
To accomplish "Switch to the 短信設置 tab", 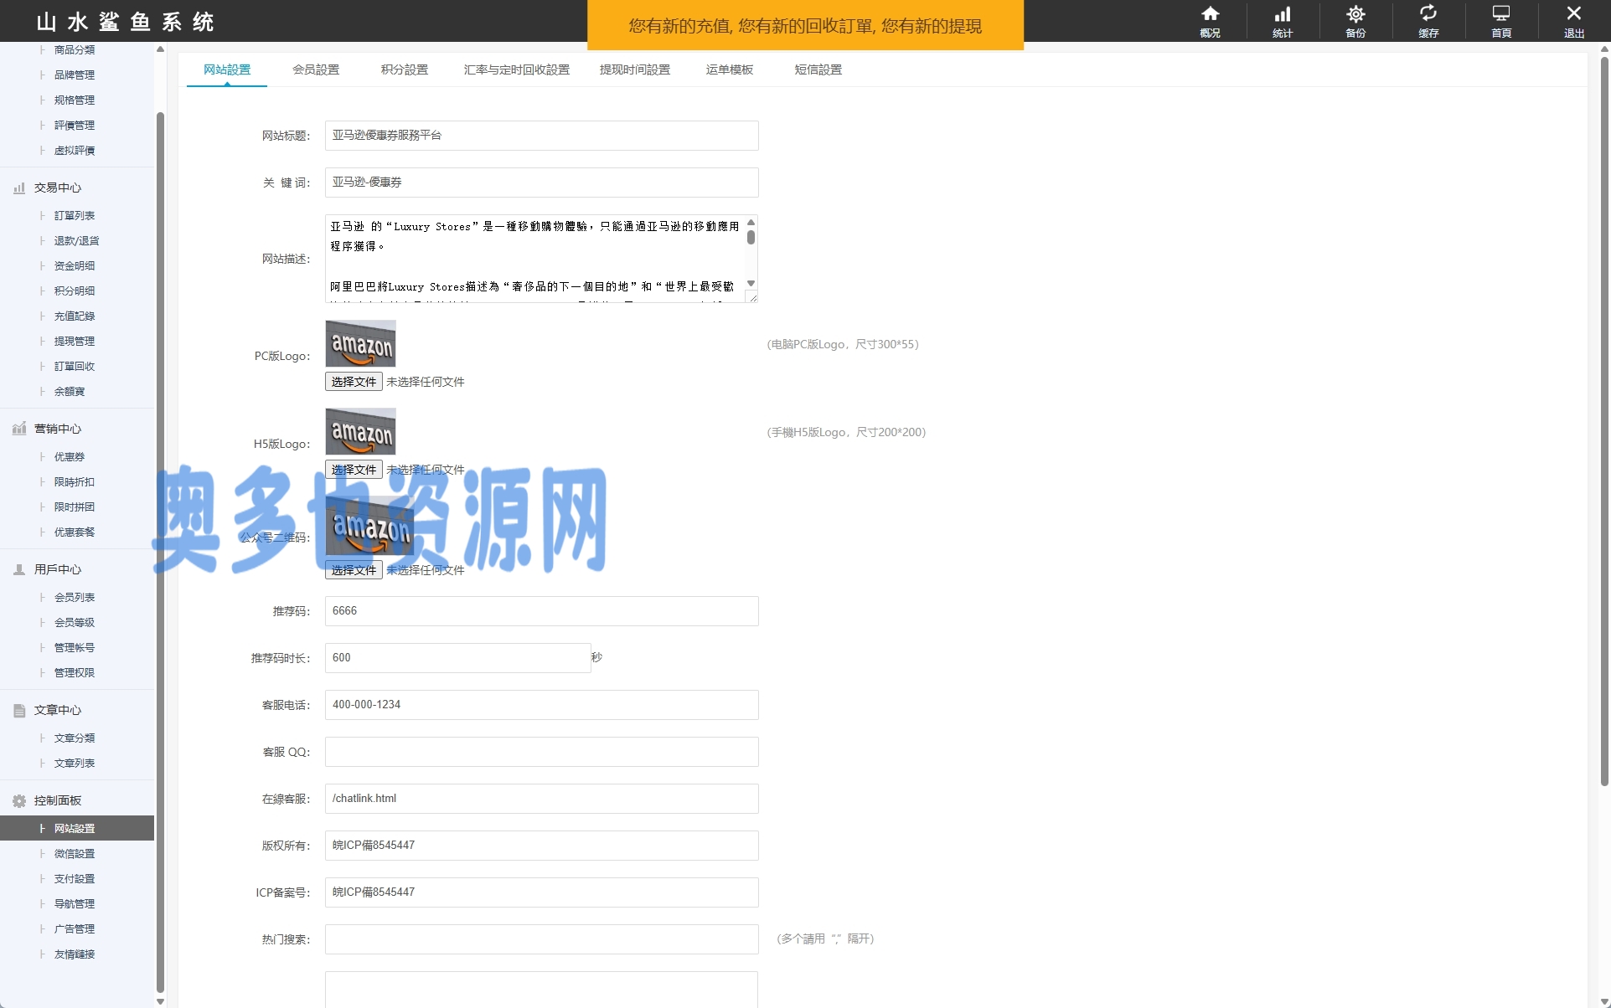I will [818, 69].
